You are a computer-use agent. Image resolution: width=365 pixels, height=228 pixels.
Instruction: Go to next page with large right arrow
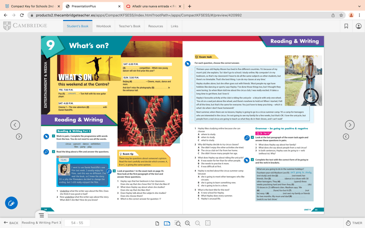point(350,125)
